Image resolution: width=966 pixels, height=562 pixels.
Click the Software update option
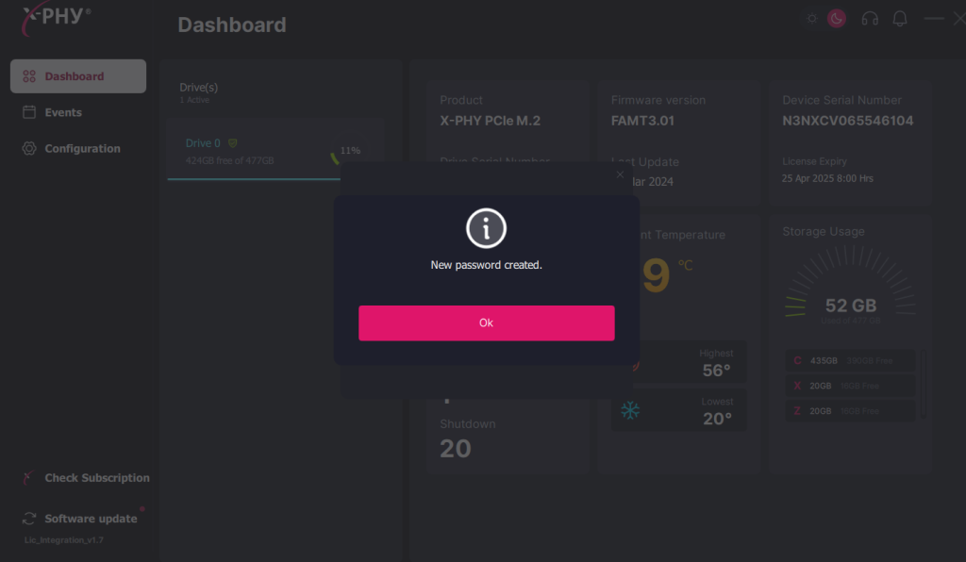[91, 519]
